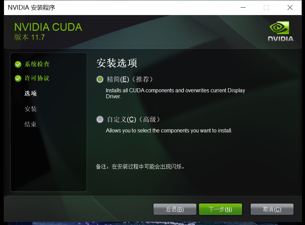Click the express install description text
This screenshot has height=225, width=305.
(175, 93)
